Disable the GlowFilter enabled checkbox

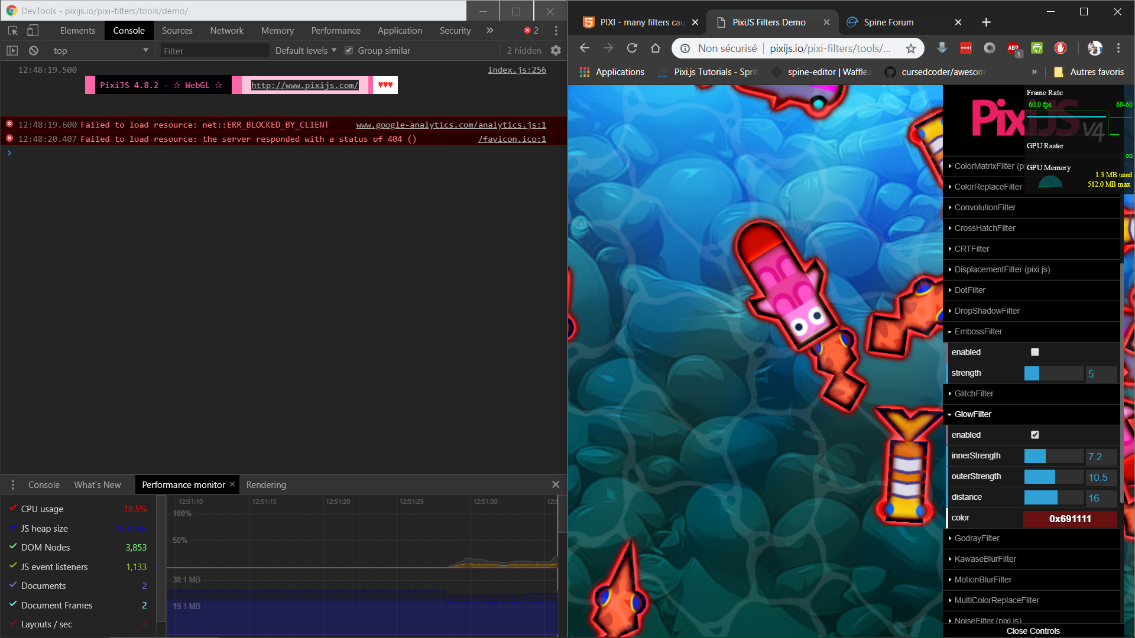point(1035,435)
